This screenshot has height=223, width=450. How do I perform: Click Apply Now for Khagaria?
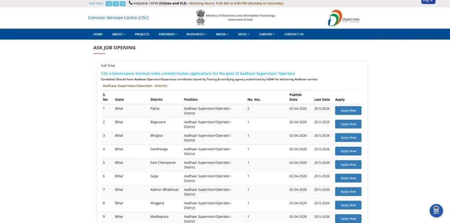coord(348,205)
